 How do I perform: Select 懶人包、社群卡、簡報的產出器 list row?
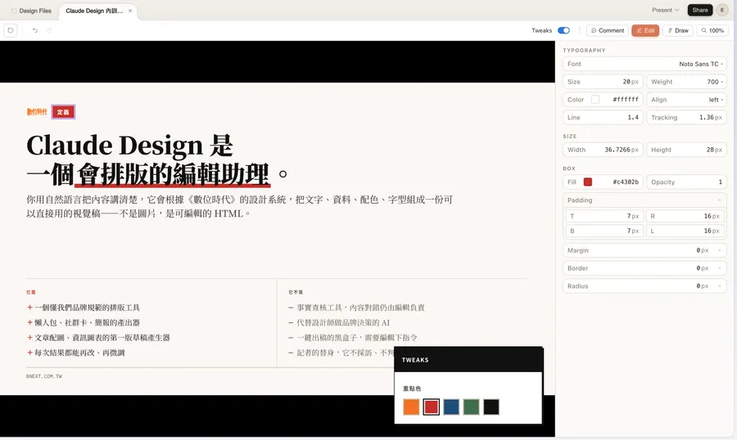click(x=84, y=322)
